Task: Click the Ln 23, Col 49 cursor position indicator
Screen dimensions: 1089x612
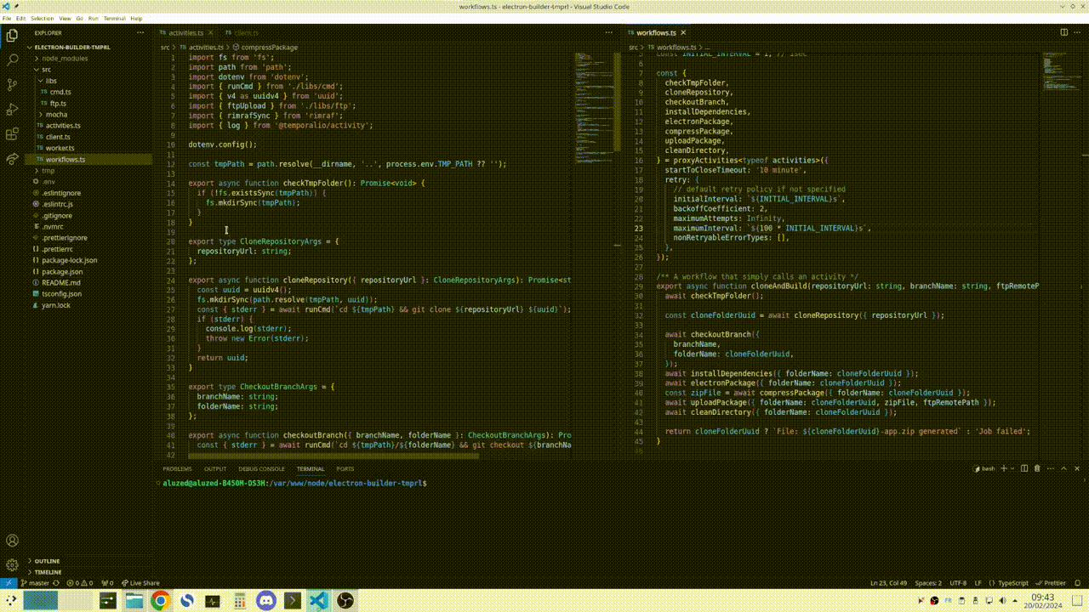Action: pyautogui.click(x=888, y=583)
